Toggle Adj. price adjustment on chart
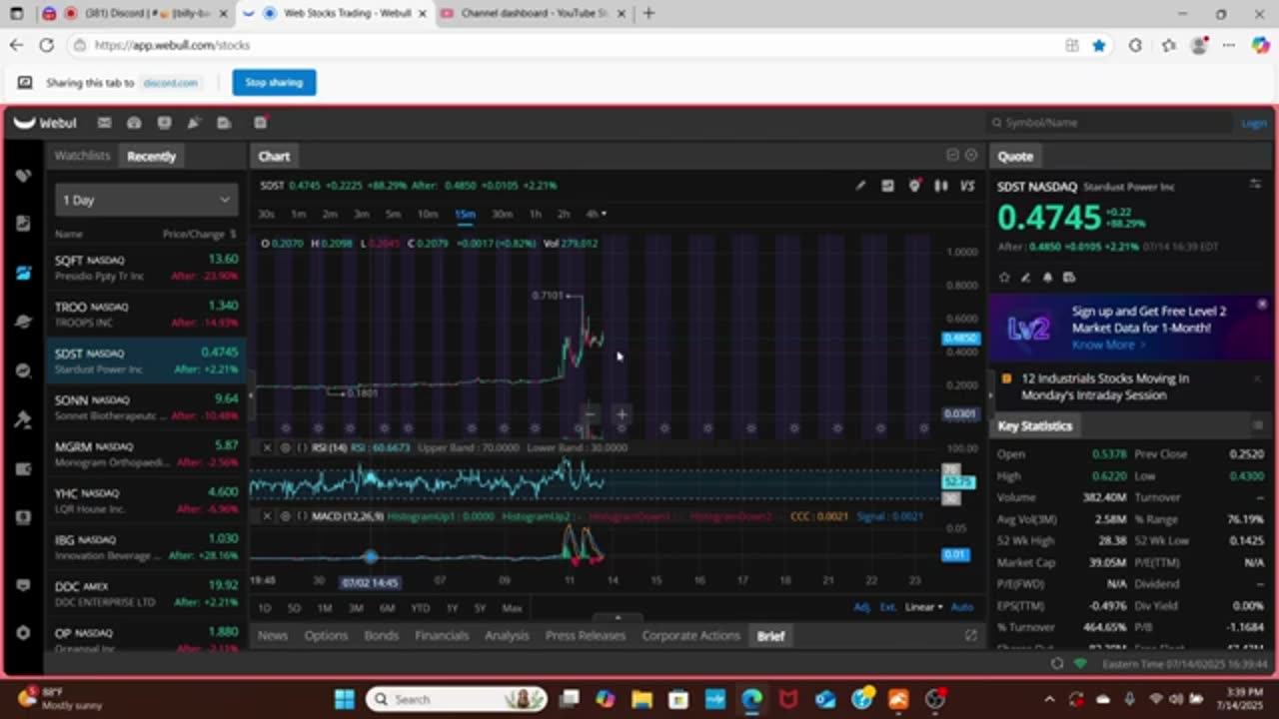 (x=862, y=607)
